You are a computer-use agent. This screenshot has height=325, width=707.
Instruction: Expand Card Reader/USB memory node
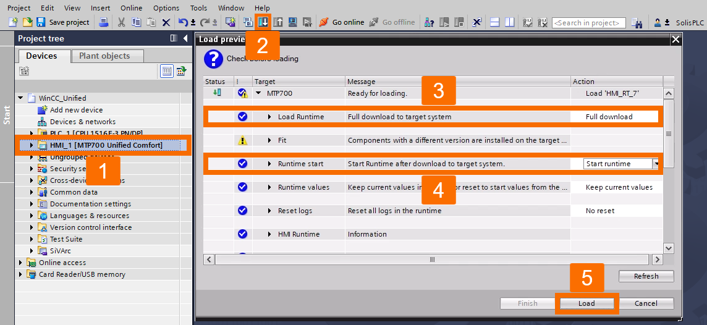coord(20,274)
